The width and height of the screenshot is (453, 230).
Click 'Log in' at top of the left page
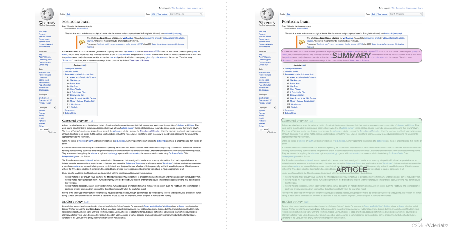point(201,8)
